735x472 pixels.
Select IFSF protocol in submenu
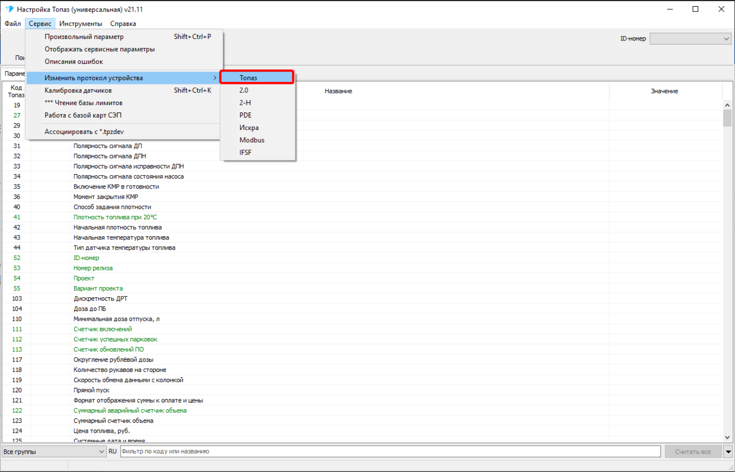pos(257,152)
